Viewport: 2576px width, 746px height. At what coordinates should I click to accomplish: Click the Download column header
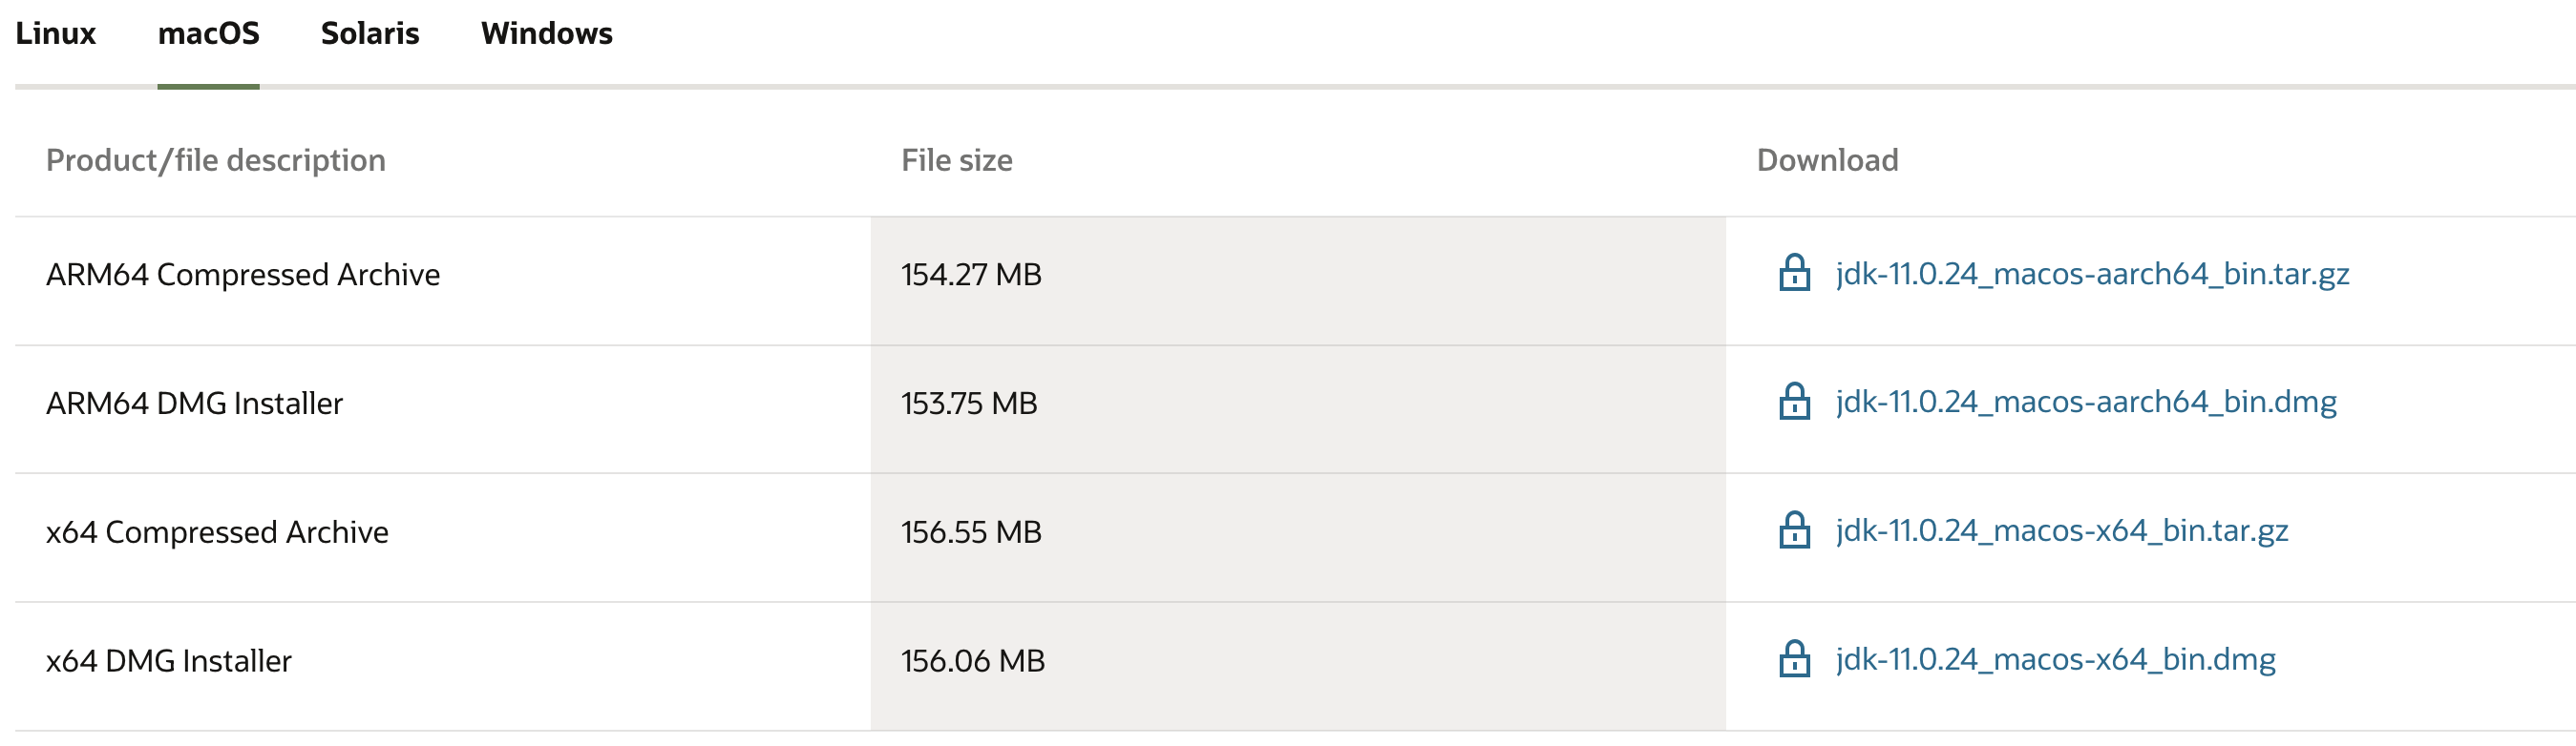[x=1827, y=159]
